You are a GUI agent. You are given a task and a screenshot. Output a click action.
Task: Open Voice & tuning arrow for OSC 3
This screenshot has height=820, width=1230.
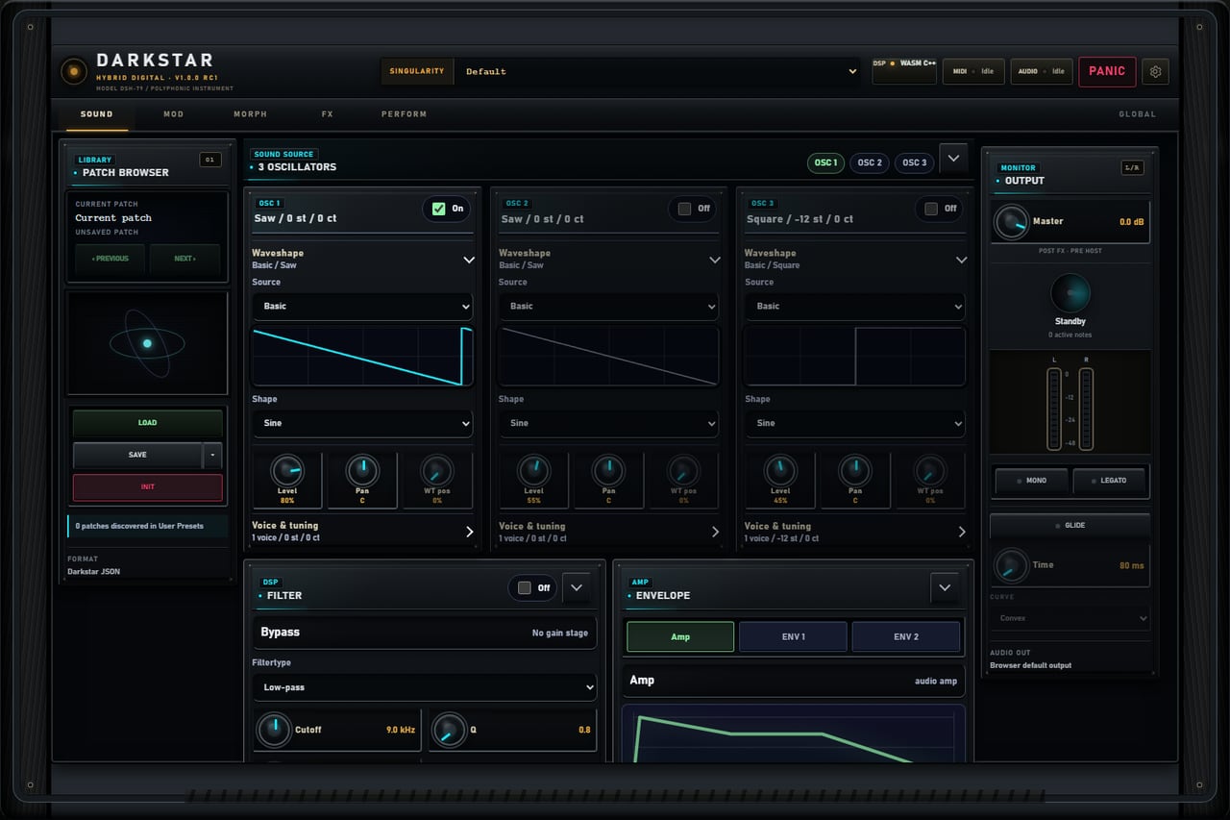tap(961, 532)
